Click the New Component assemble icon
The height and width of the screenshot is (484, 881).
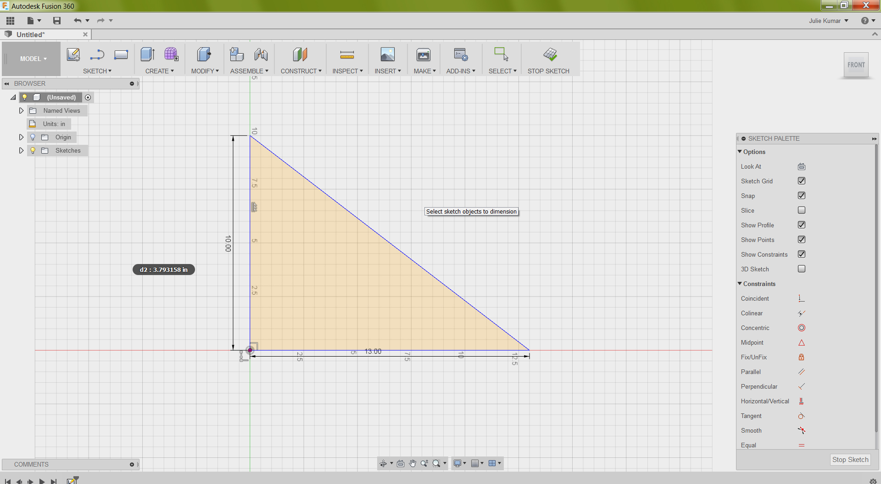[237, 55]
